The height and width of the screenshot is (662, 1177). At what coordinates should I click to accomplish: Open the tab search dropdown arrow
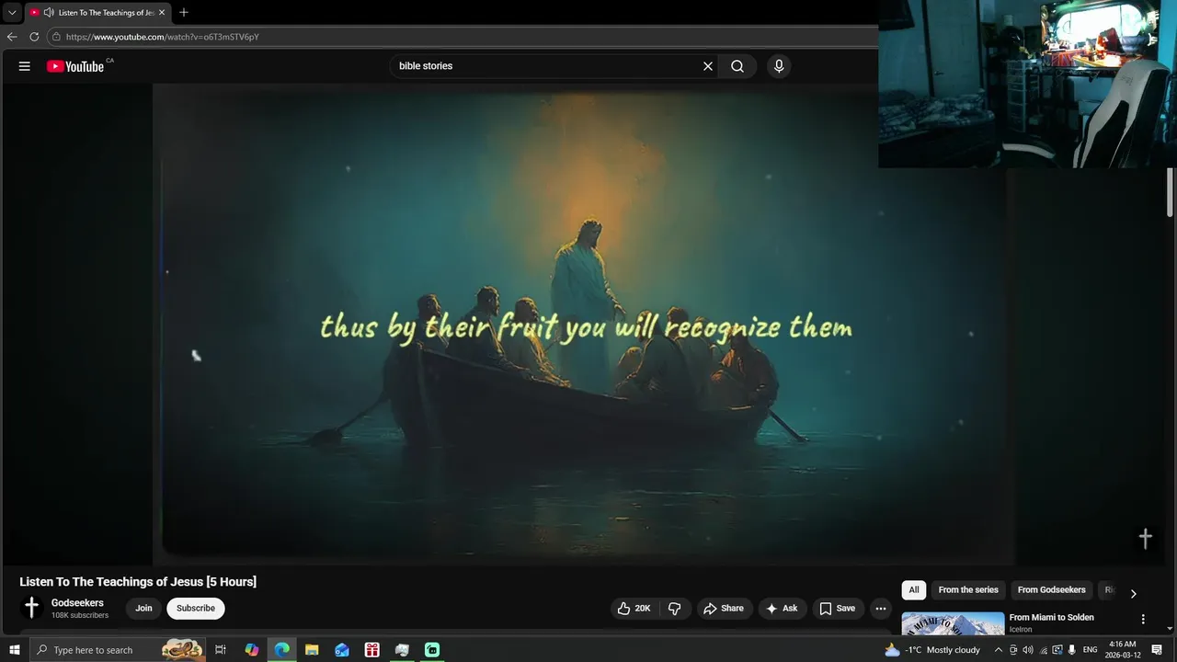[x=12, y=13]
